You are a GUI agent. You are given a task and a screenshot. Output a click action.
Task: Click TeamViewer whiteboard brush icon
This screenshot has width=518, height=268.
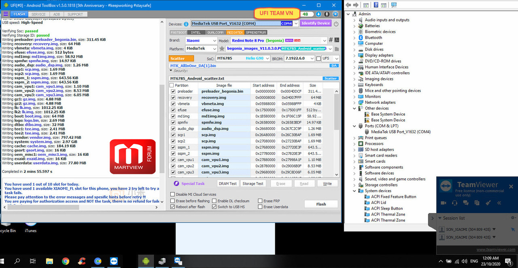(x=488, y=203)
